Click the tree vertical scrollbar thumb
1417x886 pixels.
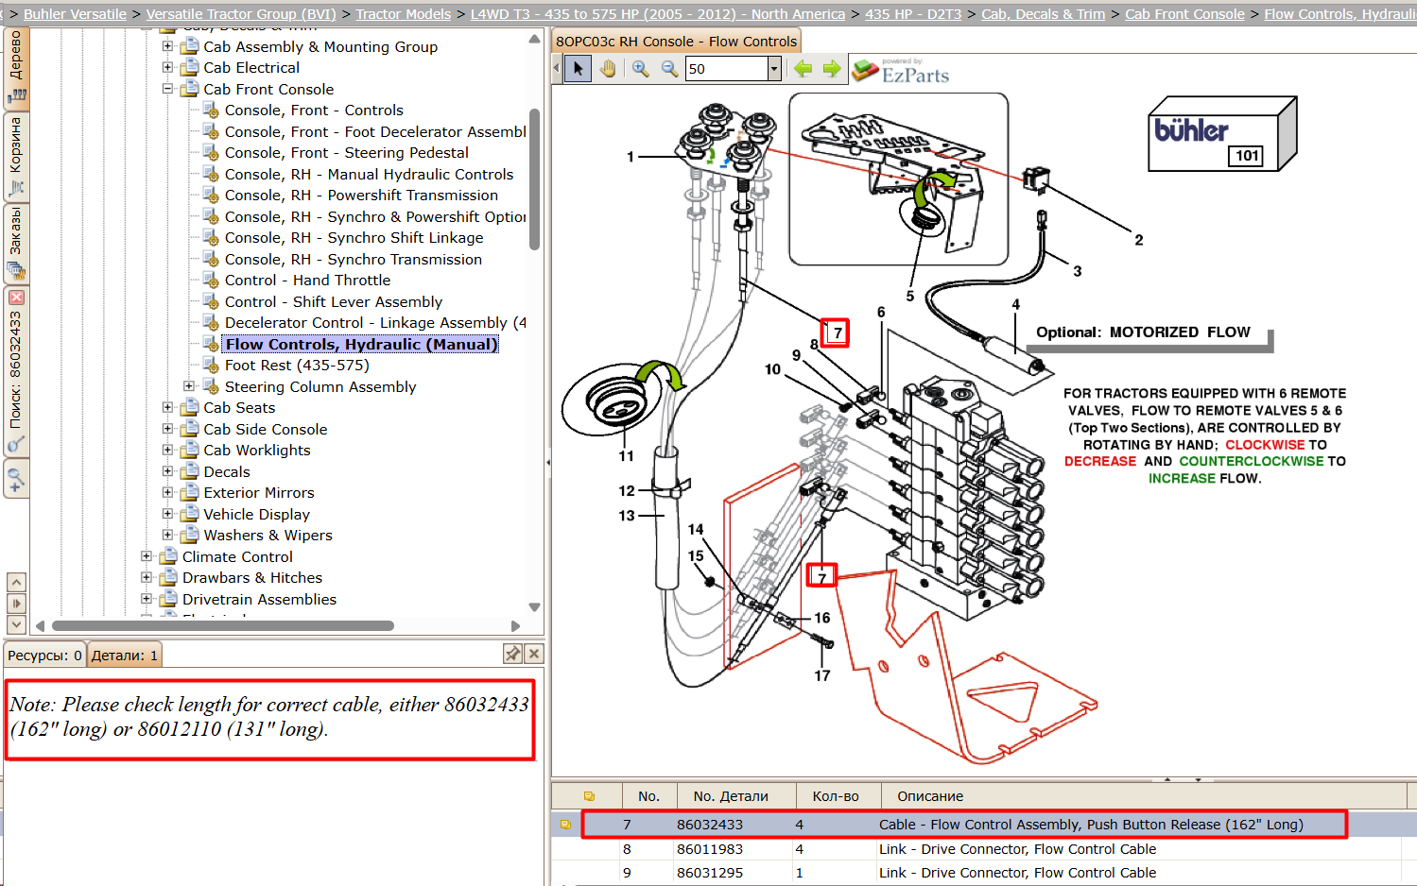(534, 179)
